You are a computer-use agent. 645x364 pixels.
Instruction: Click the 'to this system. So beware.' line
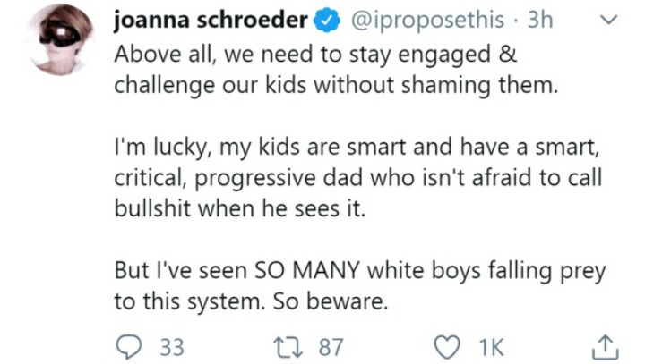click(251, 302)
